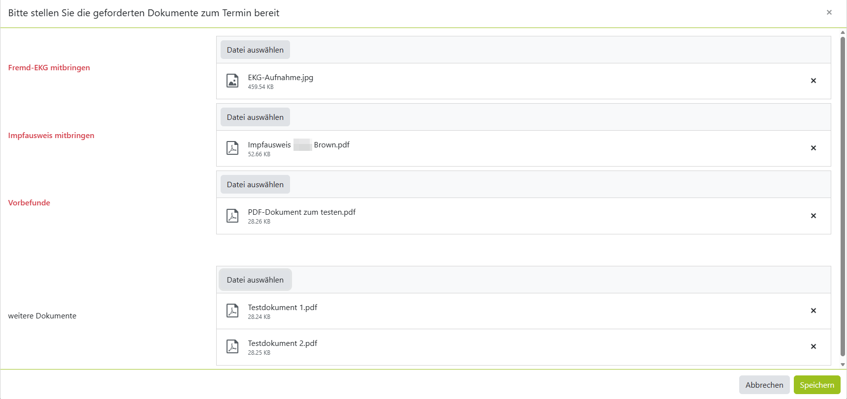Viewport: 847px width, 399px height.
Task: Delete Impfausweis Brown.pdf from uploads
Action: click(x=813, y=148)
